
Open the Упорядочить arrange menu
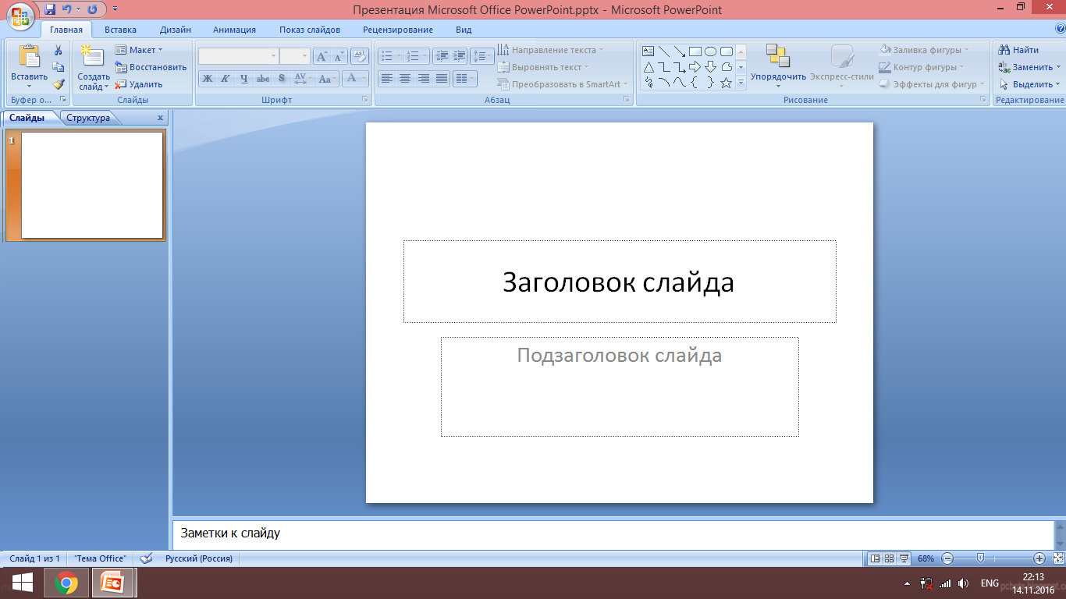pos(778,66)
